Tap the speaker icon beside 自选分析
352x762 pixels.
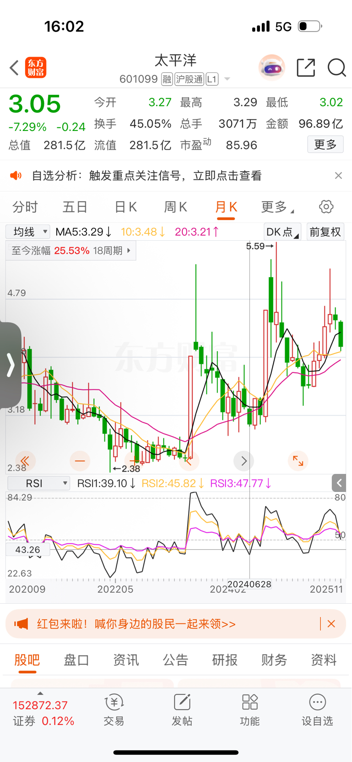pyautogui.click(x=16, y=176)
